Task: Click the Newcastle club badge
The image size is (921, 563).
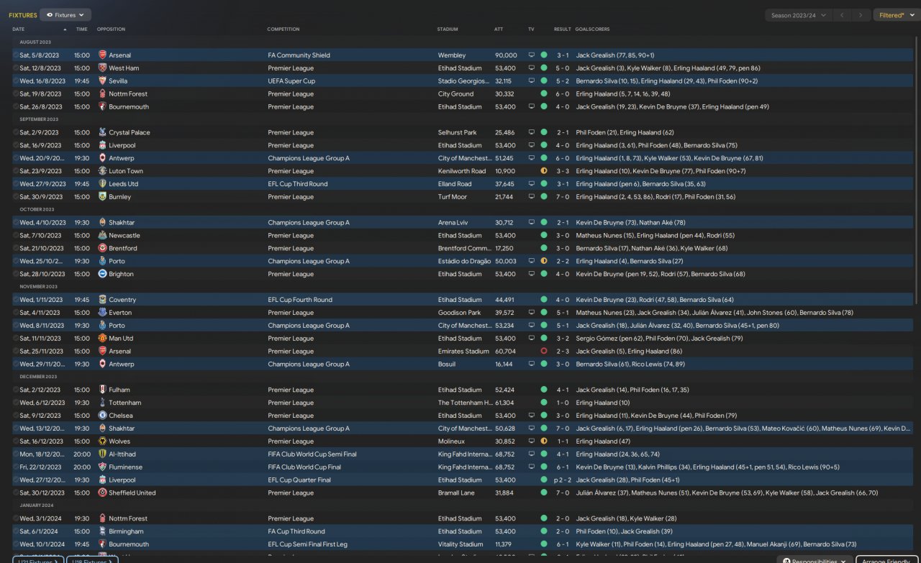Action: (103, 235)
